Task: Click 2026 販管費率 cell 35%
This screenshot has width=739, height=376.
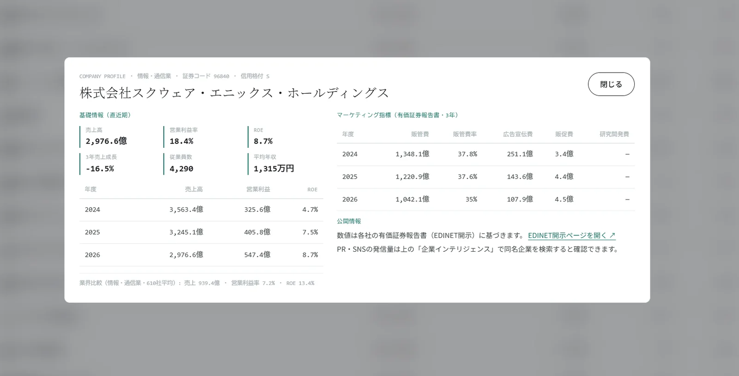Action: tap(471, 199)
